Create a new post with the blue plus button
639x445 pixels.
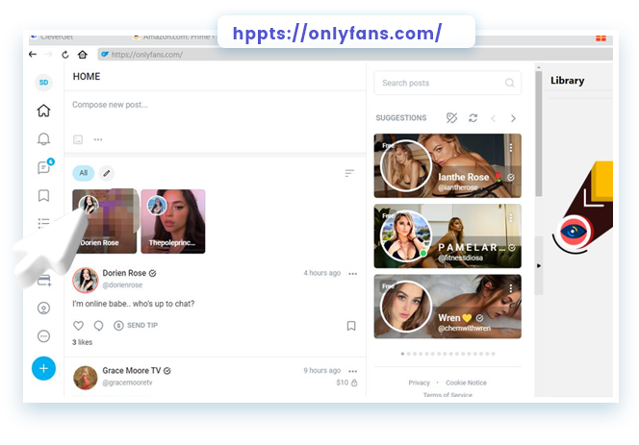[x=43, y=368]
